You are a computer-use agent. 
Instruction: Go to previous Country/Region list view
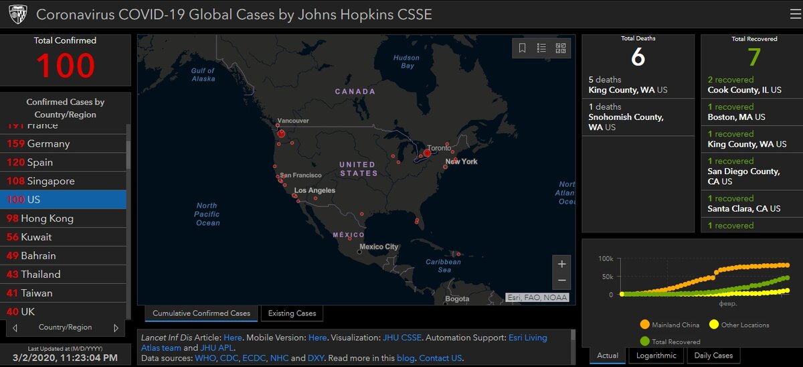click(15, 328)
